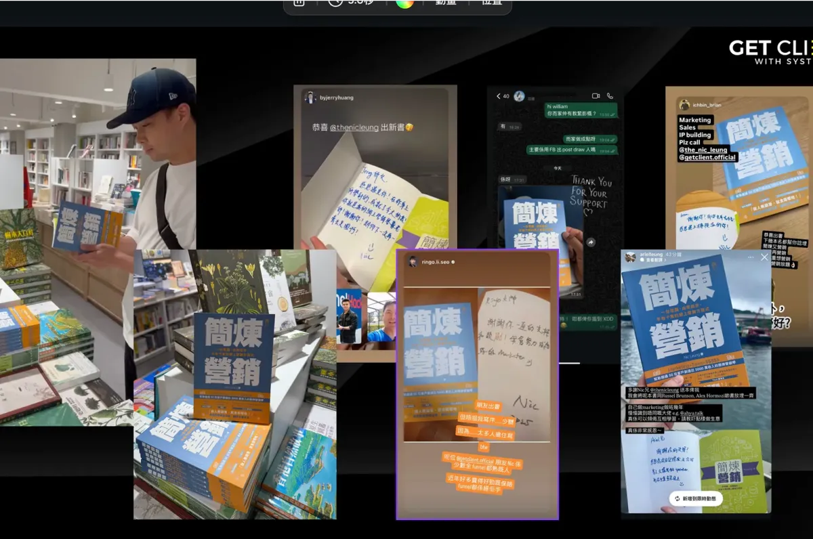Click the @the_nic_leung mention
This screenshot has height=539, width=813.
point(704,150)
